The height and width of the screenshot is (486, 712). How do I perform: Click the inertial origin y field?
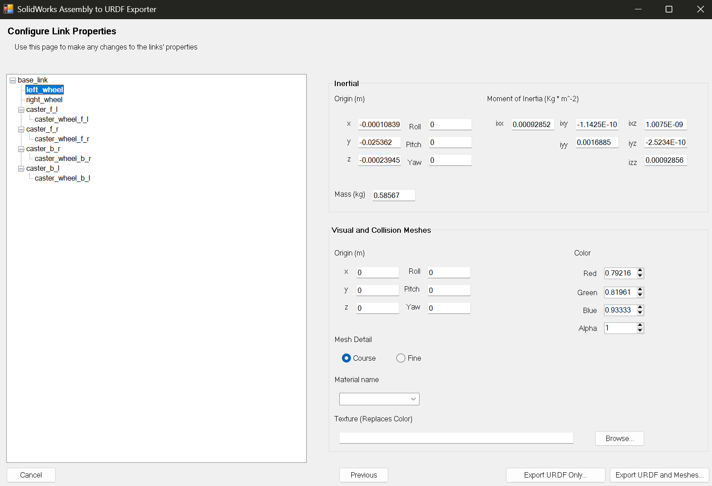click(379, 142)
